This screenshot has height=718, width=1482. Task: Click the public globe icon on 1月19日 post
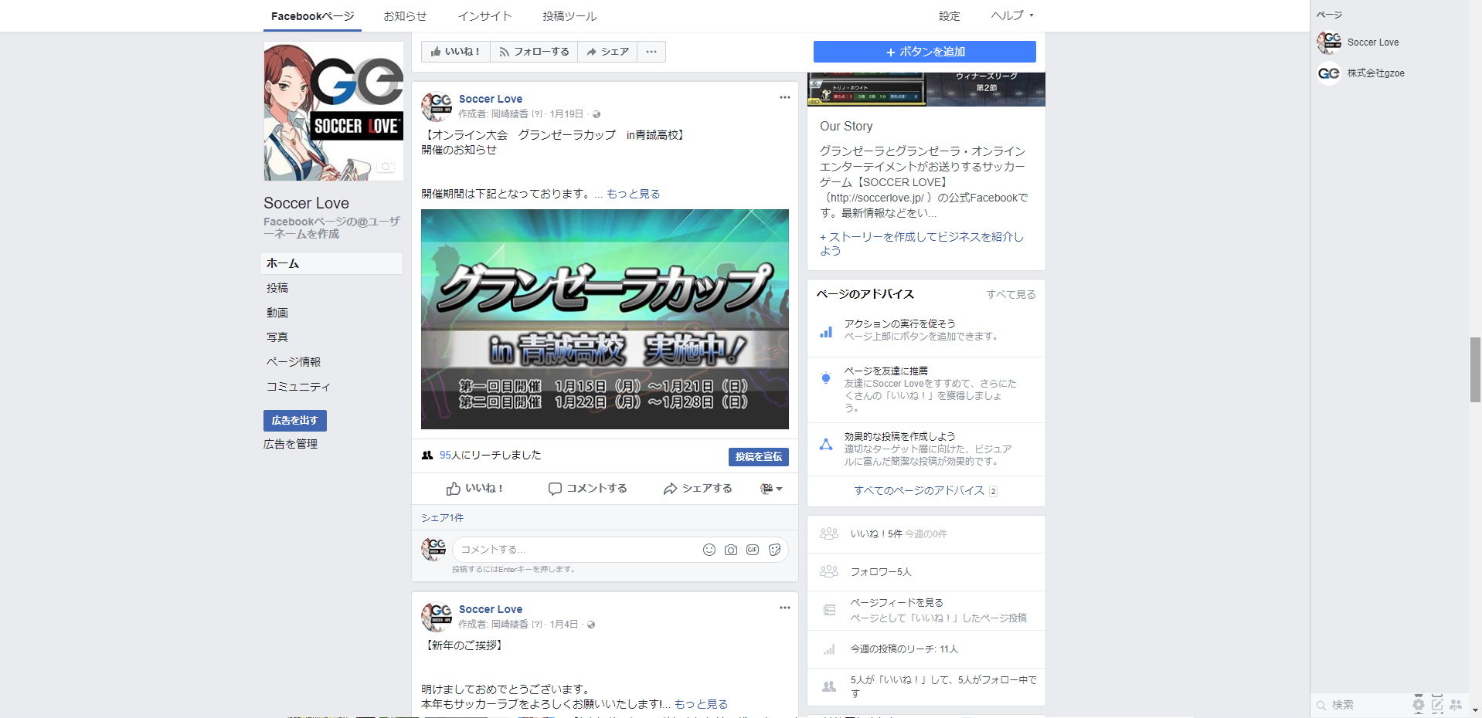point(597,114)
